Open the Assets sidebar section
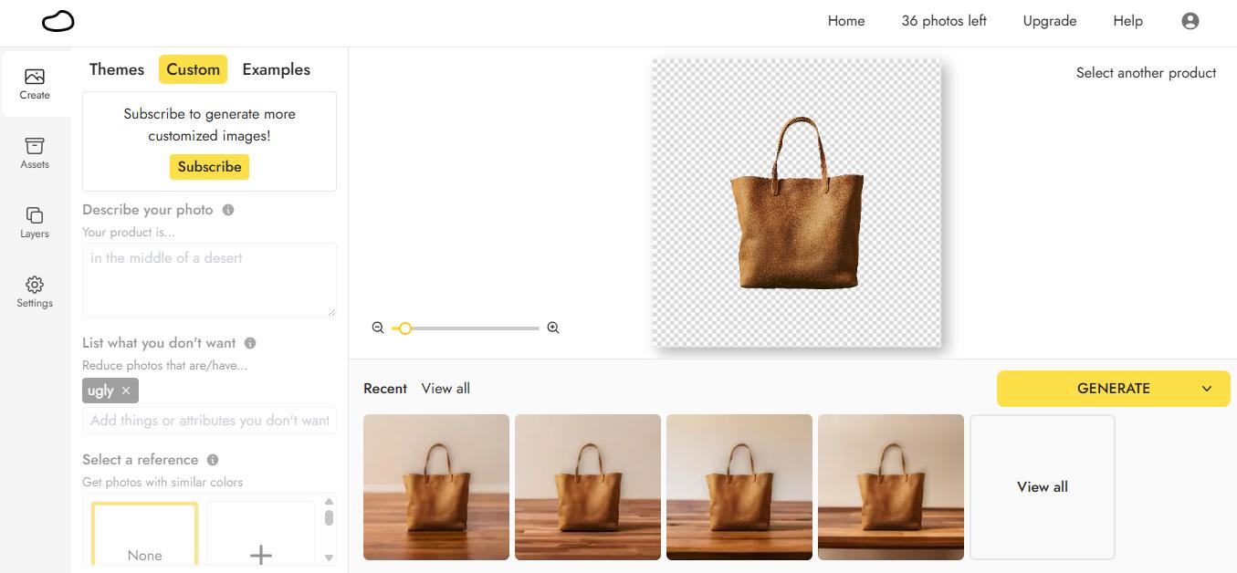Image resolution: width=1237 pixels, height=573 pixels. click(x=35, y=153)
